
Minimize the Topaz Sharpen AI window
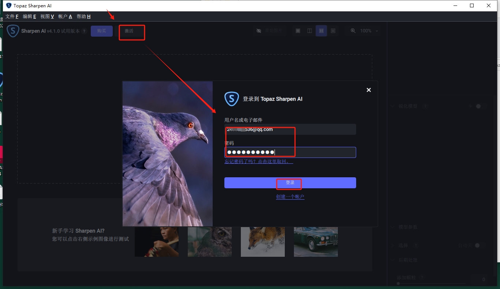455,5
